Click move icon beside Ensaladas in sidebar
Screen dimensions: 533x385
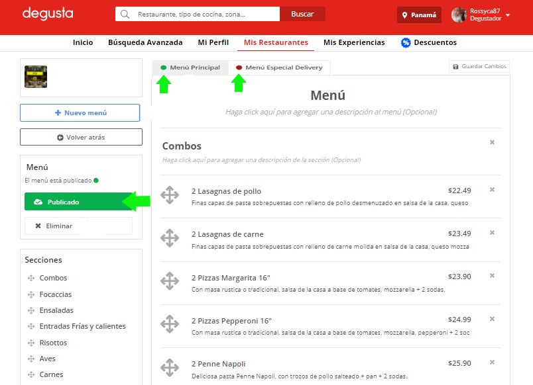pos(31,310)
